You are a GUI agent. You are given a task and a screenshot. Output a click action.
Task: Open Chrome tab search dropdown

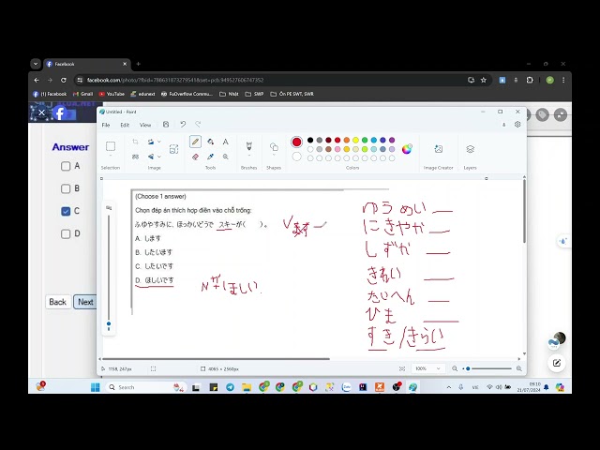[36, 64]
